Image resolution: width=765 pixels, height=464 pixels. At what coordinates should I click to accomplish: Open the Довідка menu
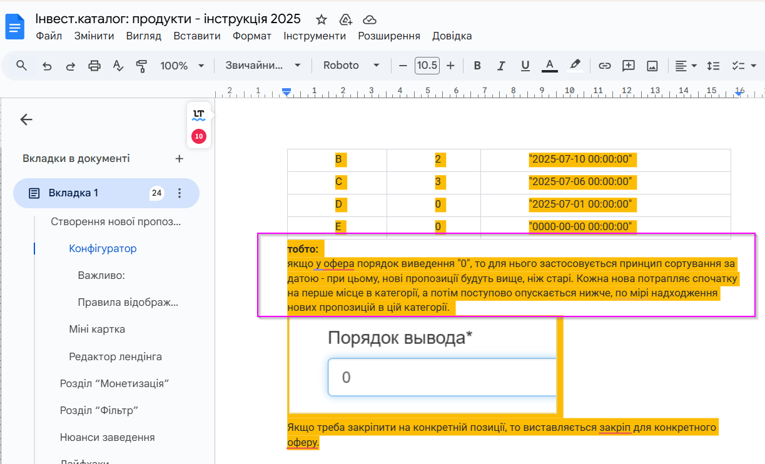click(452, 36)
